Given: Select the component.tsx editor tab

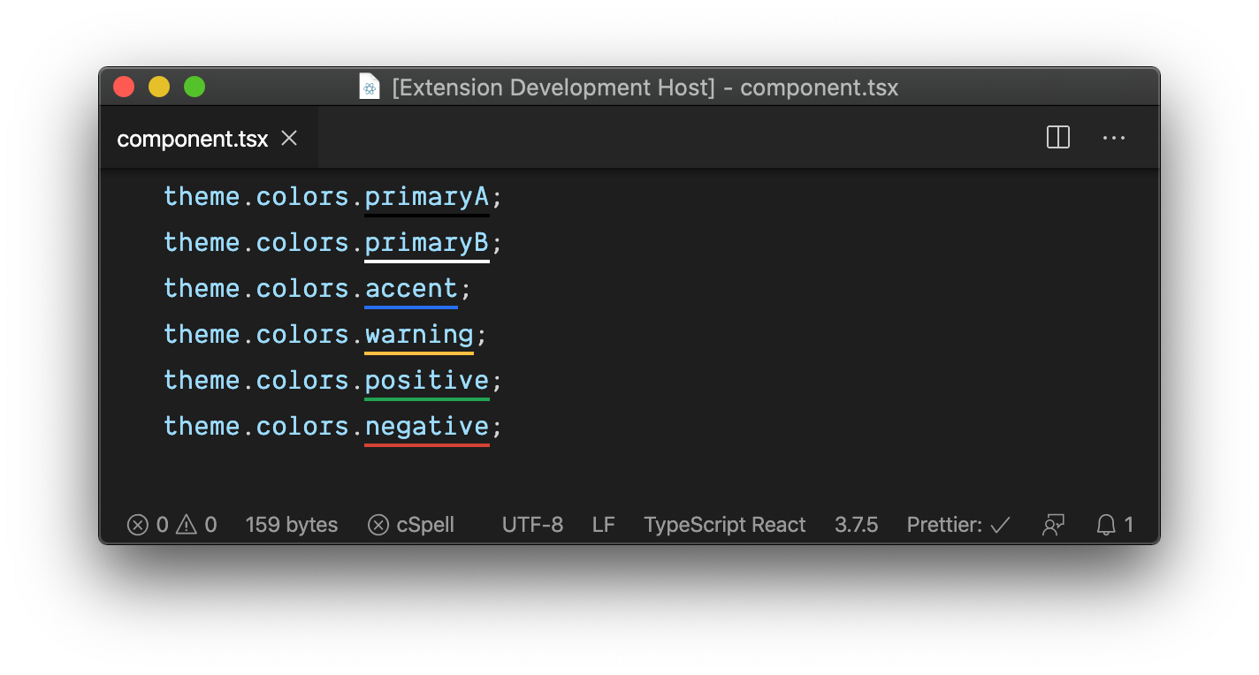Looking at the screenshot, I should click(x=191, y=139).
